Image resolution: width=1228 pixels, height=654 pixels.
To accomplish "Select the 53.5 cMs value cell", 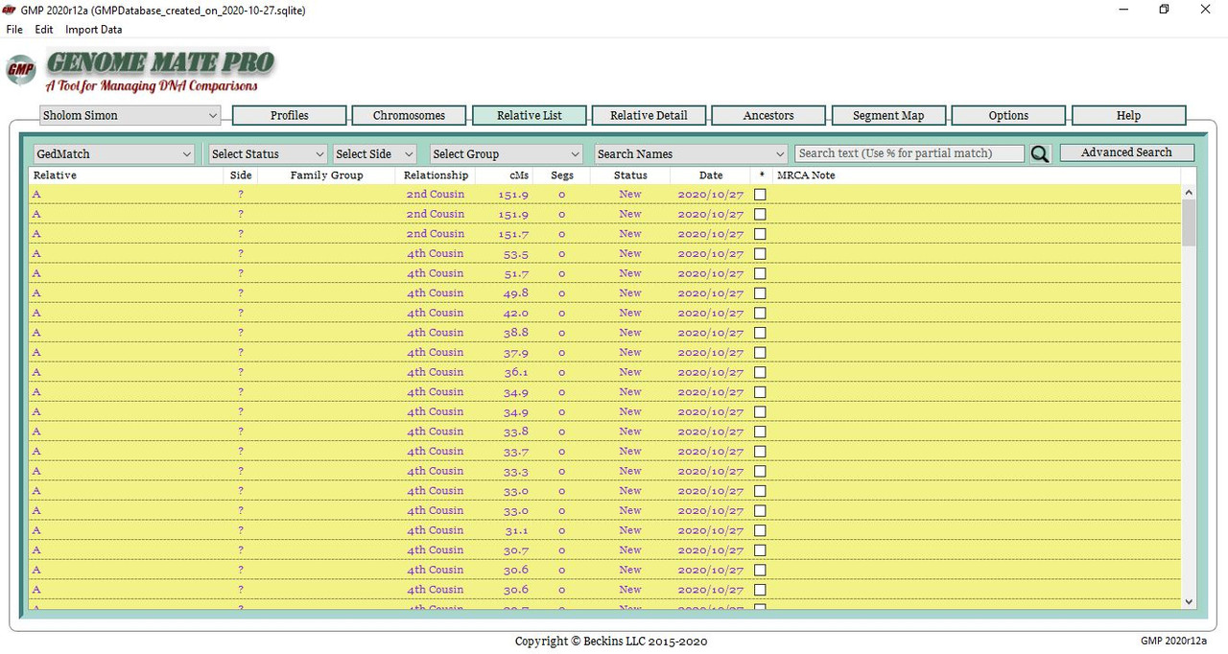I will (516, 254).
